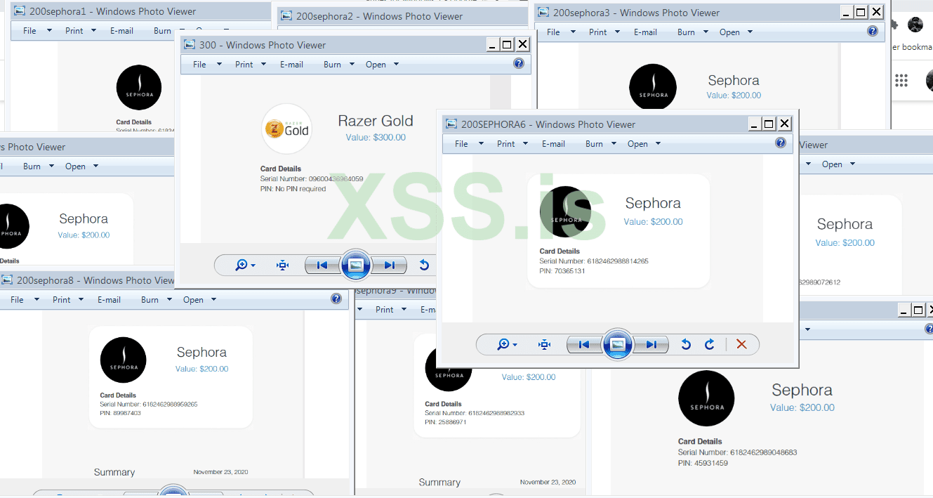The height and width of the screenshot is (498, 933).
Task: Go to the previous image in the 300 window
Action: point(322,265)
